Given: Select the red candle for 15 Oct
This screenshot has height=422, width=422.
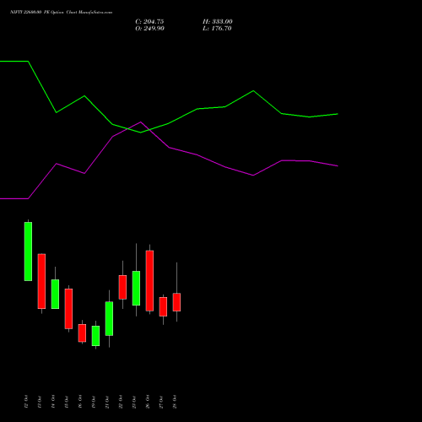Looking at the screenshot, I should (x=68, y=309).
